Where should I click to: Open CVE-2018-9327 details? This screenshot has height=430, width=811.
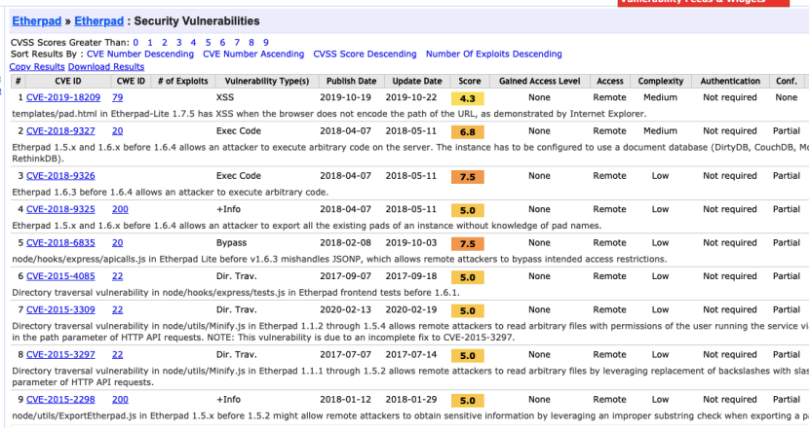click(x=60, y=130)
